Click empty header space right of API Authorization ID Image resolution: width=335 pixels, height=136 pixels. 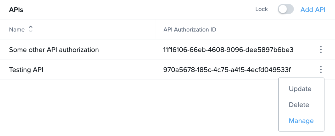(270, 29)
